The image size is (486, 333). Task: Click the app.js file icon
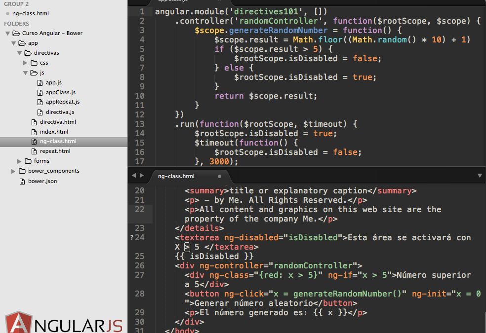pos(40,82)
